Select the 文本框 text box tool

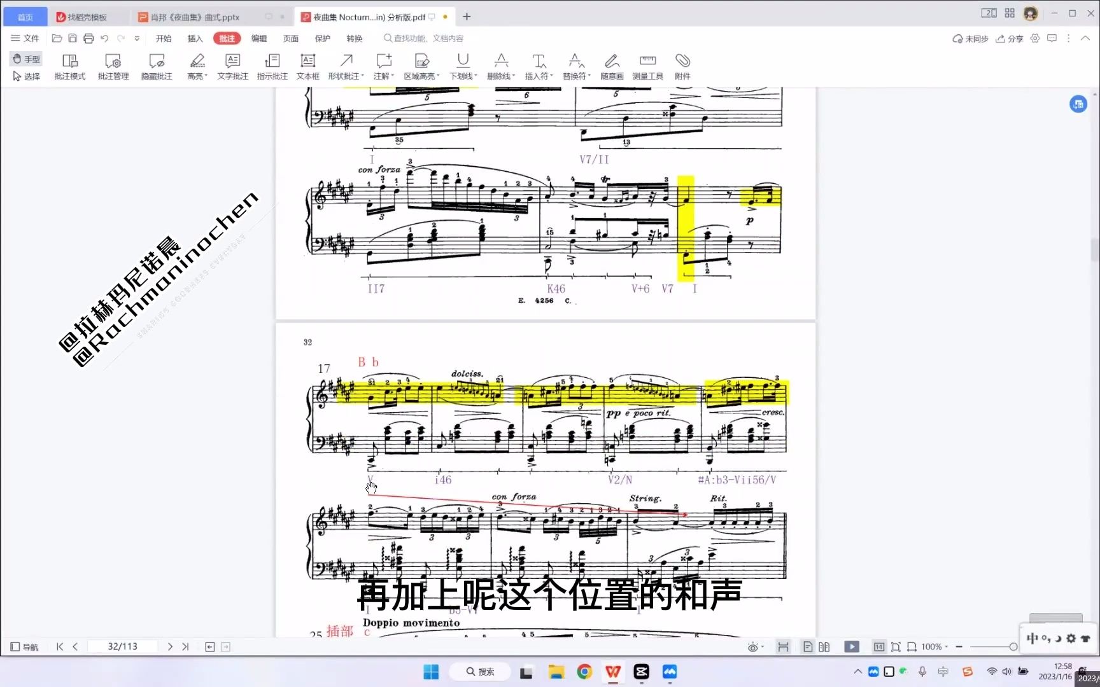308,67
